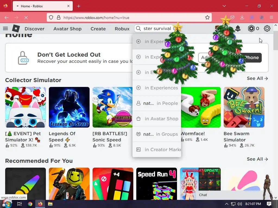
Task: Stop loading the page in Firefox
Action: tap(26, 18)
